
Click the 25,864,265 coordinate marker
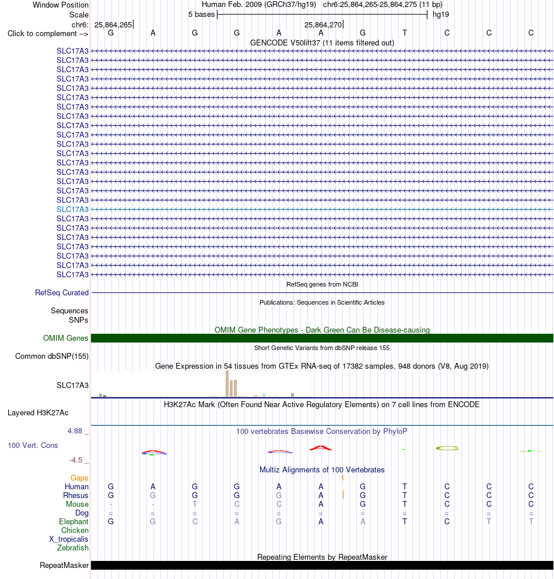[x=113, y=24]
